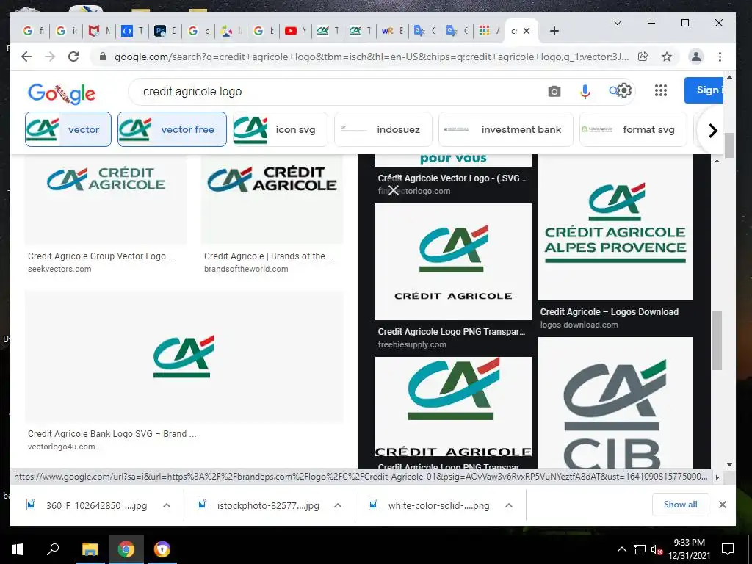Click the preview panel vertical scrollbar
Viewport: 752px width, 564px height.
[x=717, y=341]
